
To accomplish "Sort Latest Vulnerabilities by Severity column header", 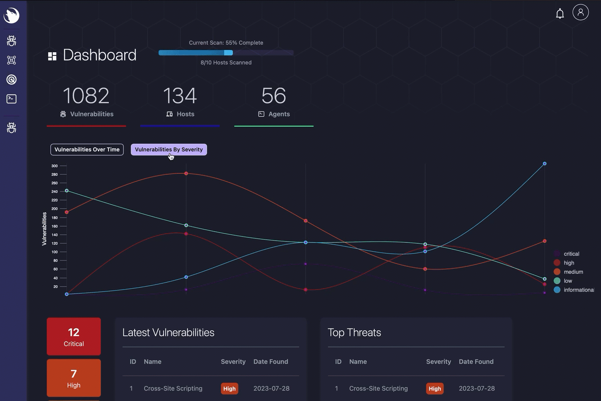I will (x=233, y=362).
